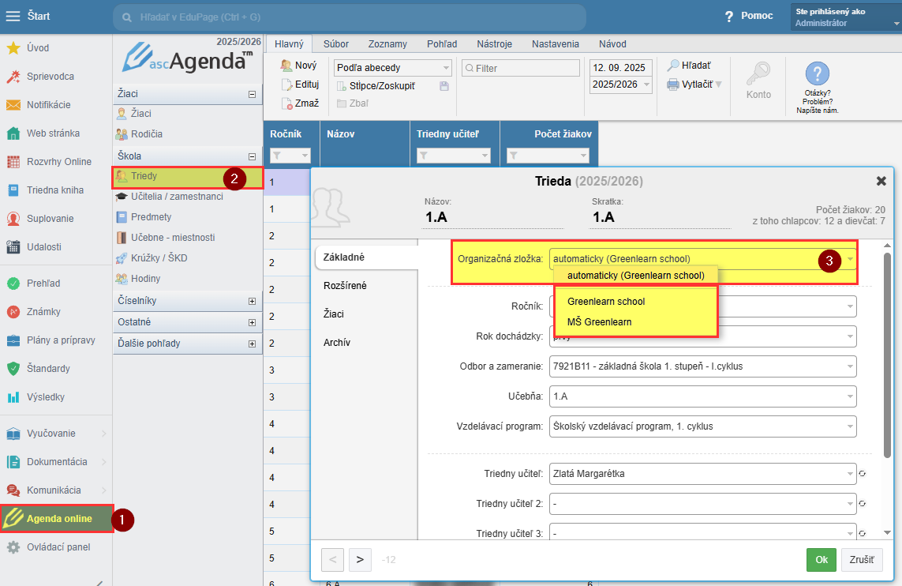Open the Otázky? Problém? help icon
The width and height of the screenshot is (902, 586).
(817, 74)
